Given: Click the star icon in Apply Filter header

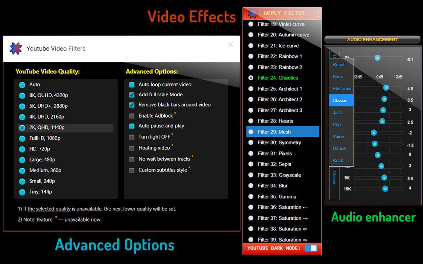Looking at the screenshot, I should tap(253, 13).
